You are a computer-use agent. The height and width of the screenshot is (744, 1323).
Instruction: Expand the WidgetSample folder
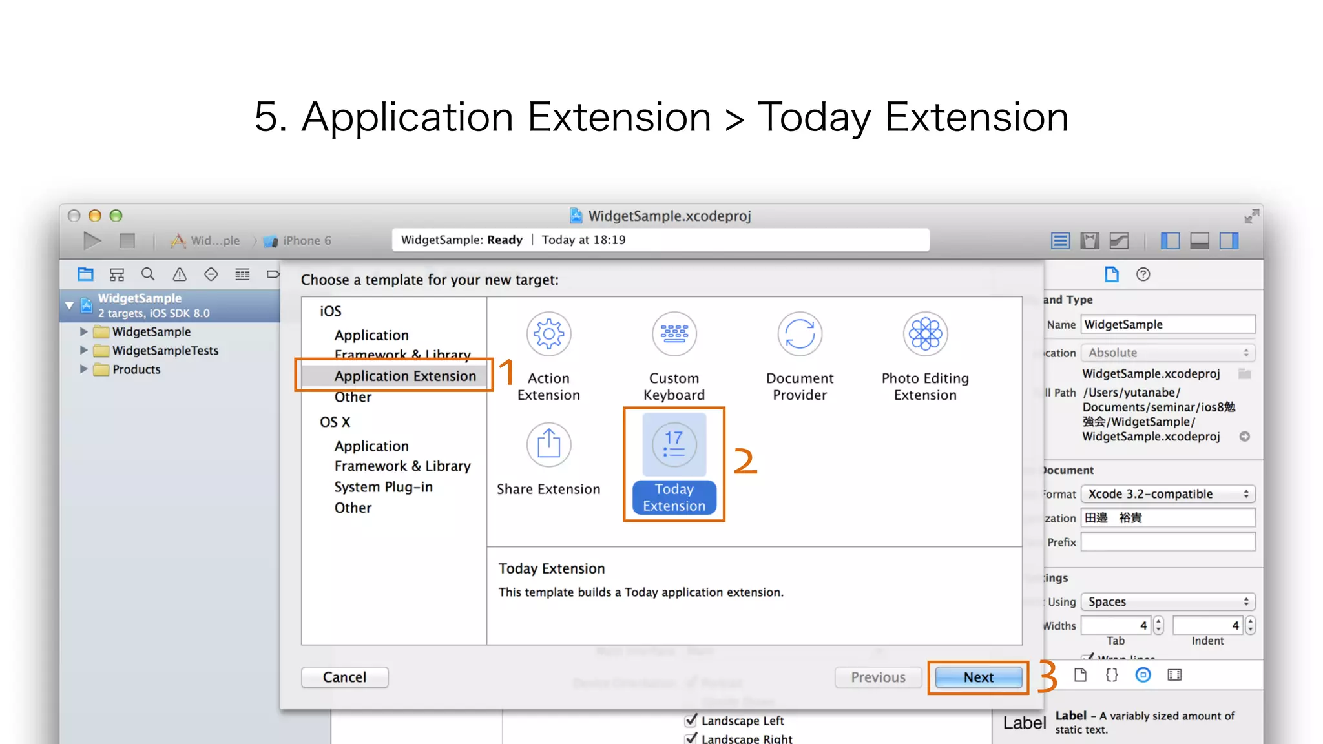point(83,331)
